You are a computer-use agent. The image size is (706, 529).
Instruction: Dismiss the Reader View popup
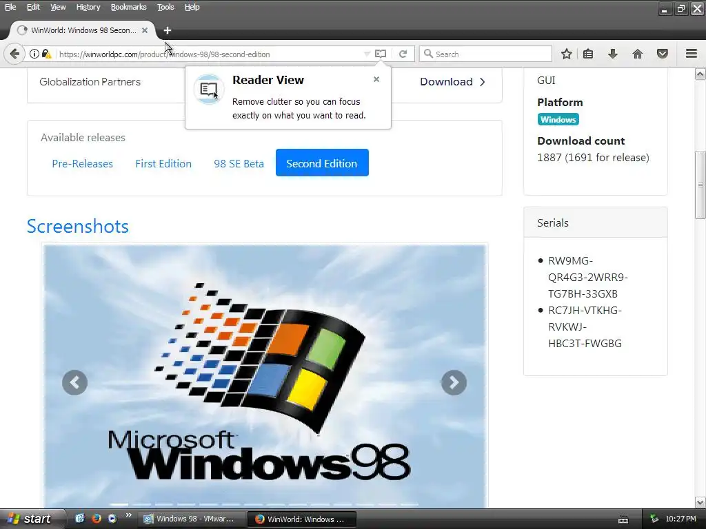coord(376,79)
